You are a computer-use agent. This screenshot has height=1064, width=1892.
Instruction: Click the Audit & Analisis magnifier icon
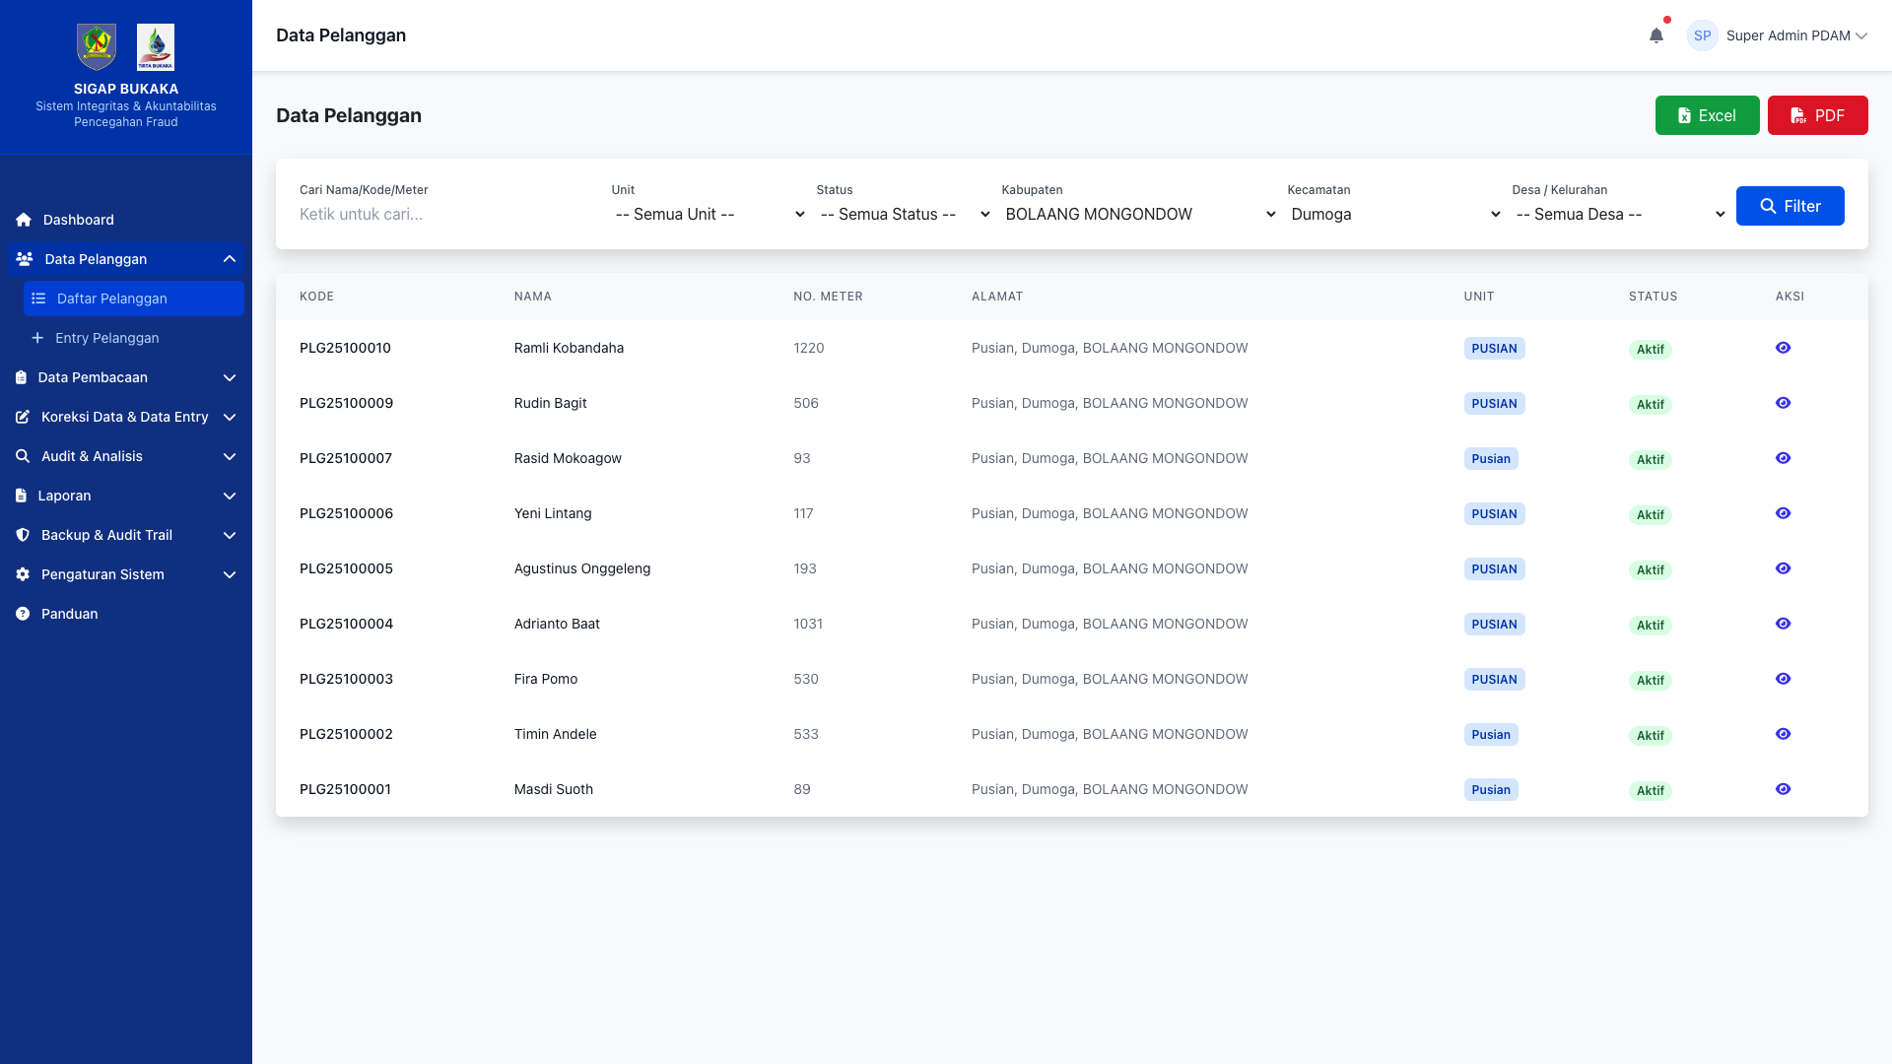(x=23, y=456)
